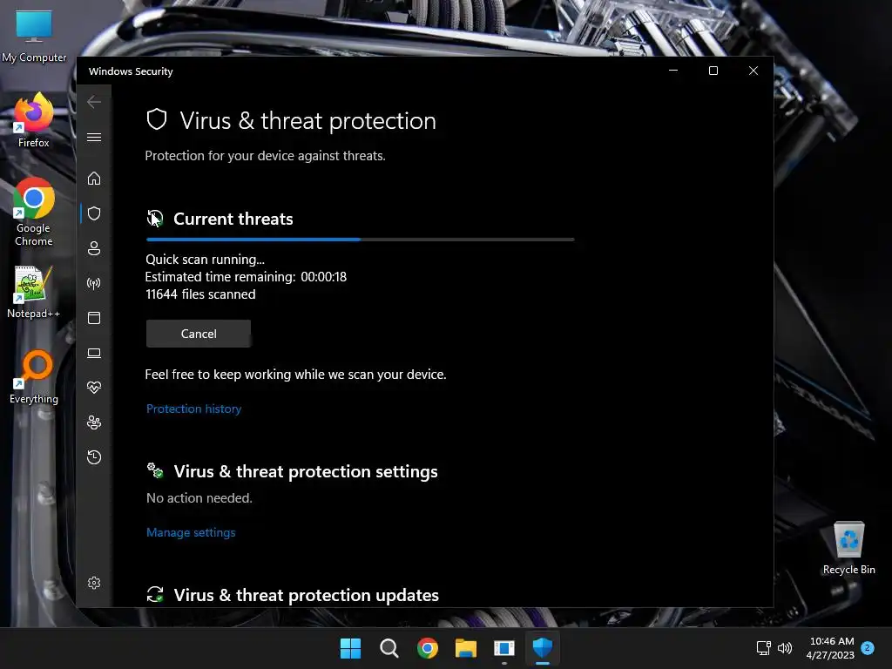Image resolution: width=892 pixels, height=669 pixels.
Task: Select the Recycle Bin desktop icon
Action: point(848,548)
